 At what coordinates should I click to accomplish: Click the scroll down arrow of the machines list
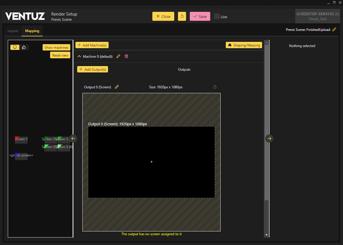pos(266,235)
